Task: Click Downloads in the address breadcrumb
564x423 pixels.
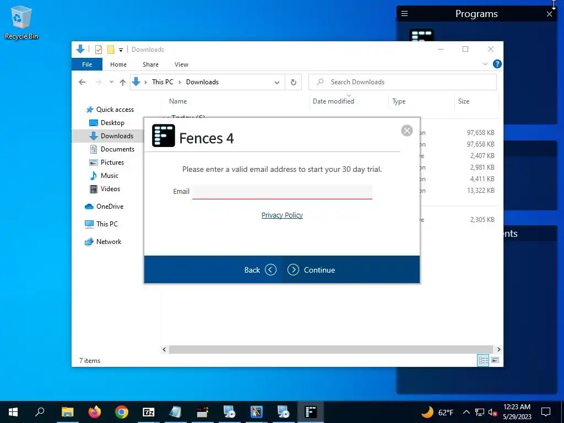Action: [x=202, y=82]
